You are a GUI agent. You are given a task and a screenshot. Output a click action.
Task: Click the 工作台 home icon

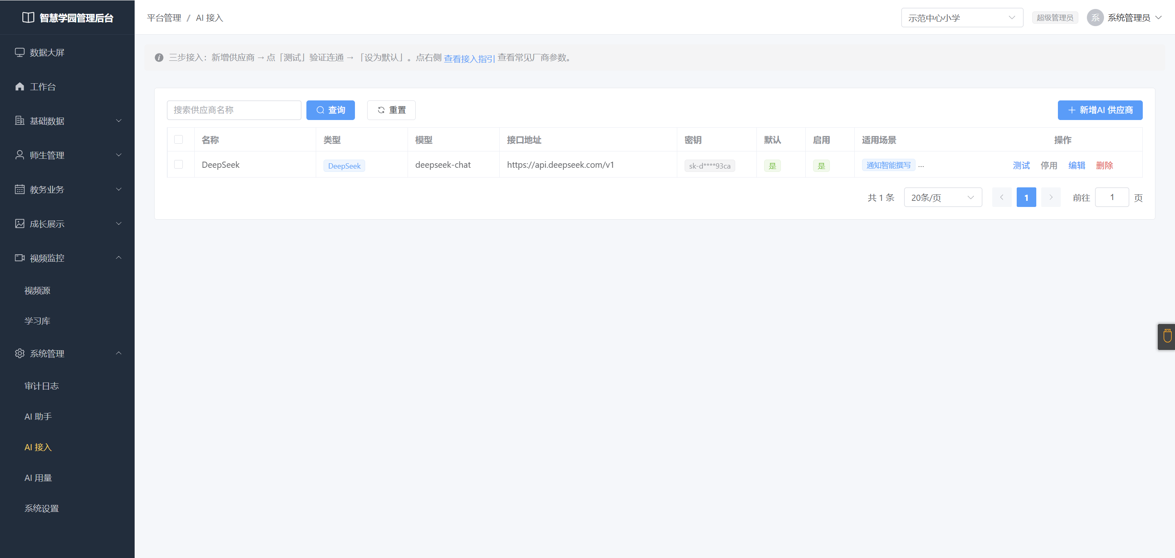[20, 87]
